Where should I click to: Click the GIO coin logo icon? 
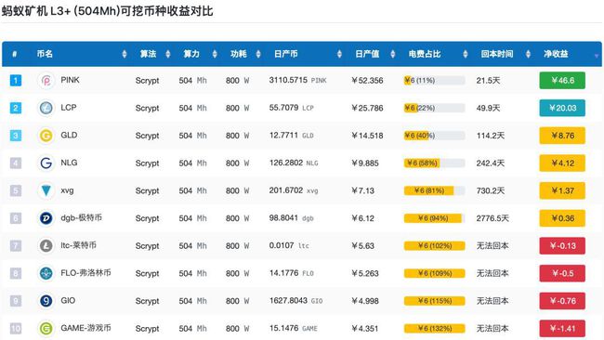coord(46,301)
